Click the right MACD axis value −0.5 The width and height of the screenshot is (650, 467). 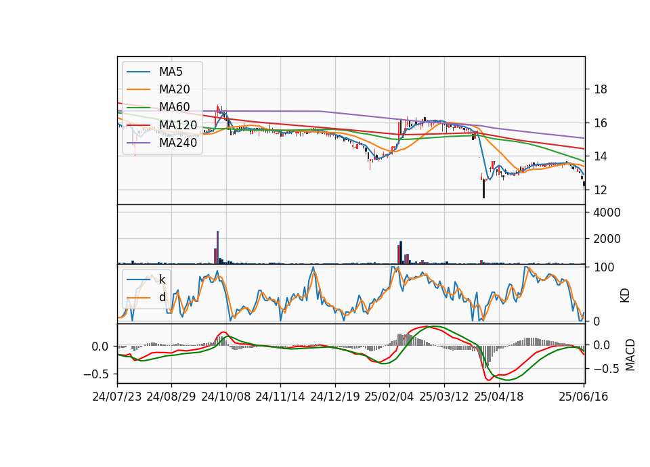(x=608, y=368)
